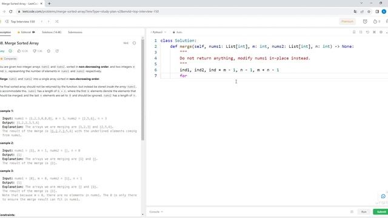Image resolution: width=388 pixels, height=218 pixels.
Task: Click the 'class Solution:' code line
Action: click(x=178, y=41)
